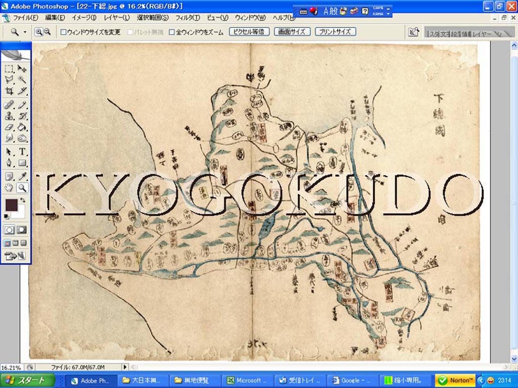Open 選択範囲(S) menu
Image resolution: width=518 pixels, height=388 pixels.
pos(153,18)
